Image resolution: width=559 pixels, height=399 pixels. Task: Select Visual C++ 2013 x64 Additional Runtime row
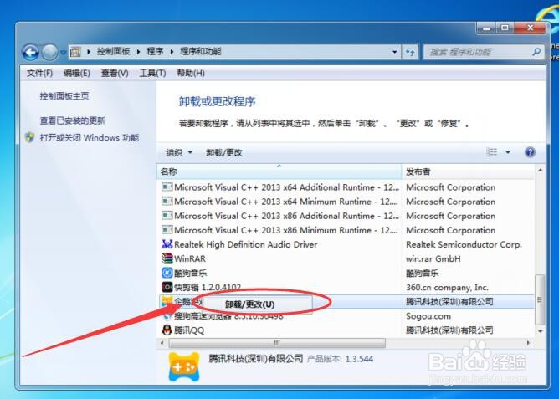346,187
